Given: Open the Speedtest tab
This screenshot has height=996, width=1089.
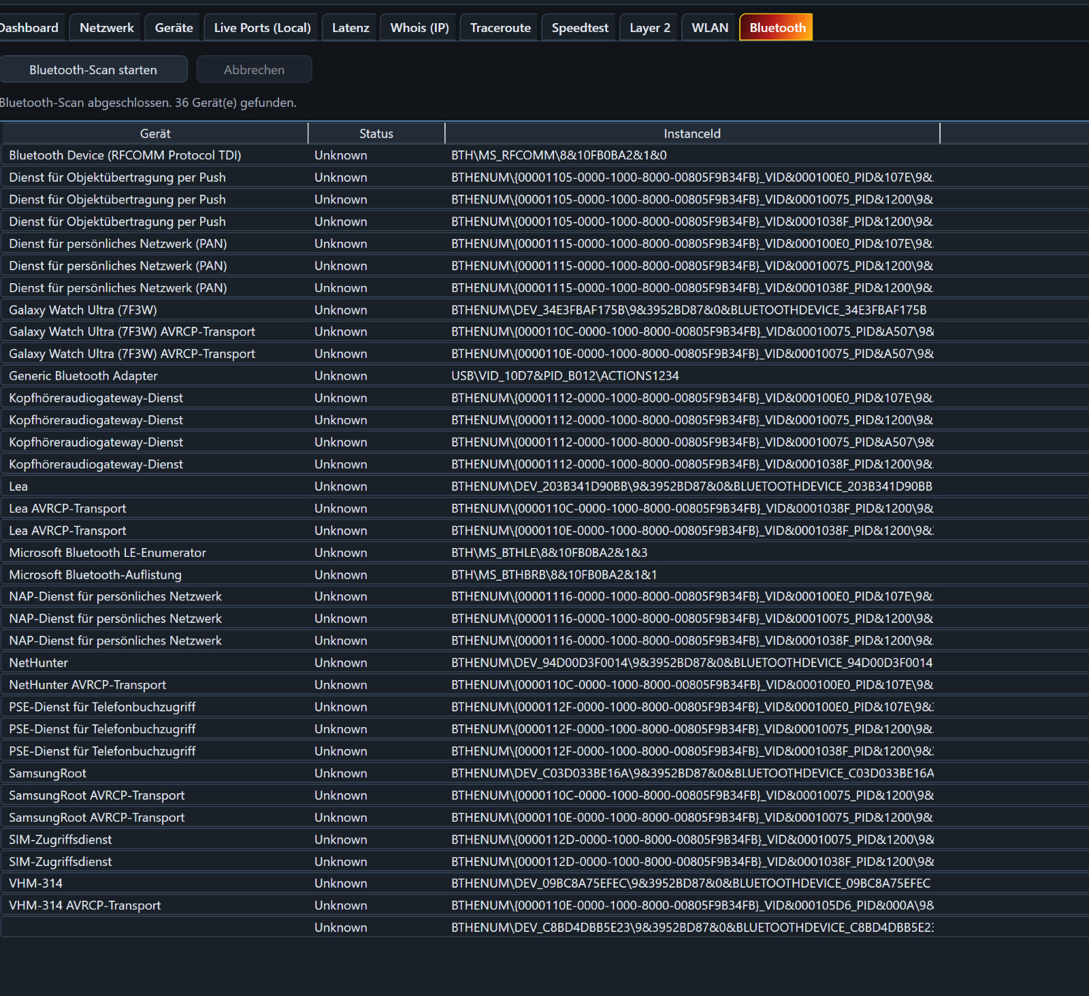Looking at the screenshot, I should tap(580, 28).
